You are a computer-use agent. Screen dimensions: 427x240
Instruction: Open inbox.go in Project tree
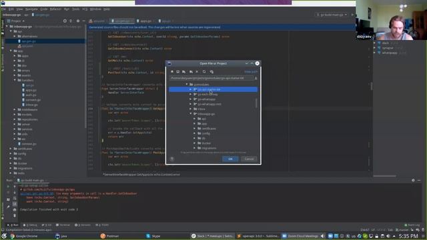click(x=31, y=105)
